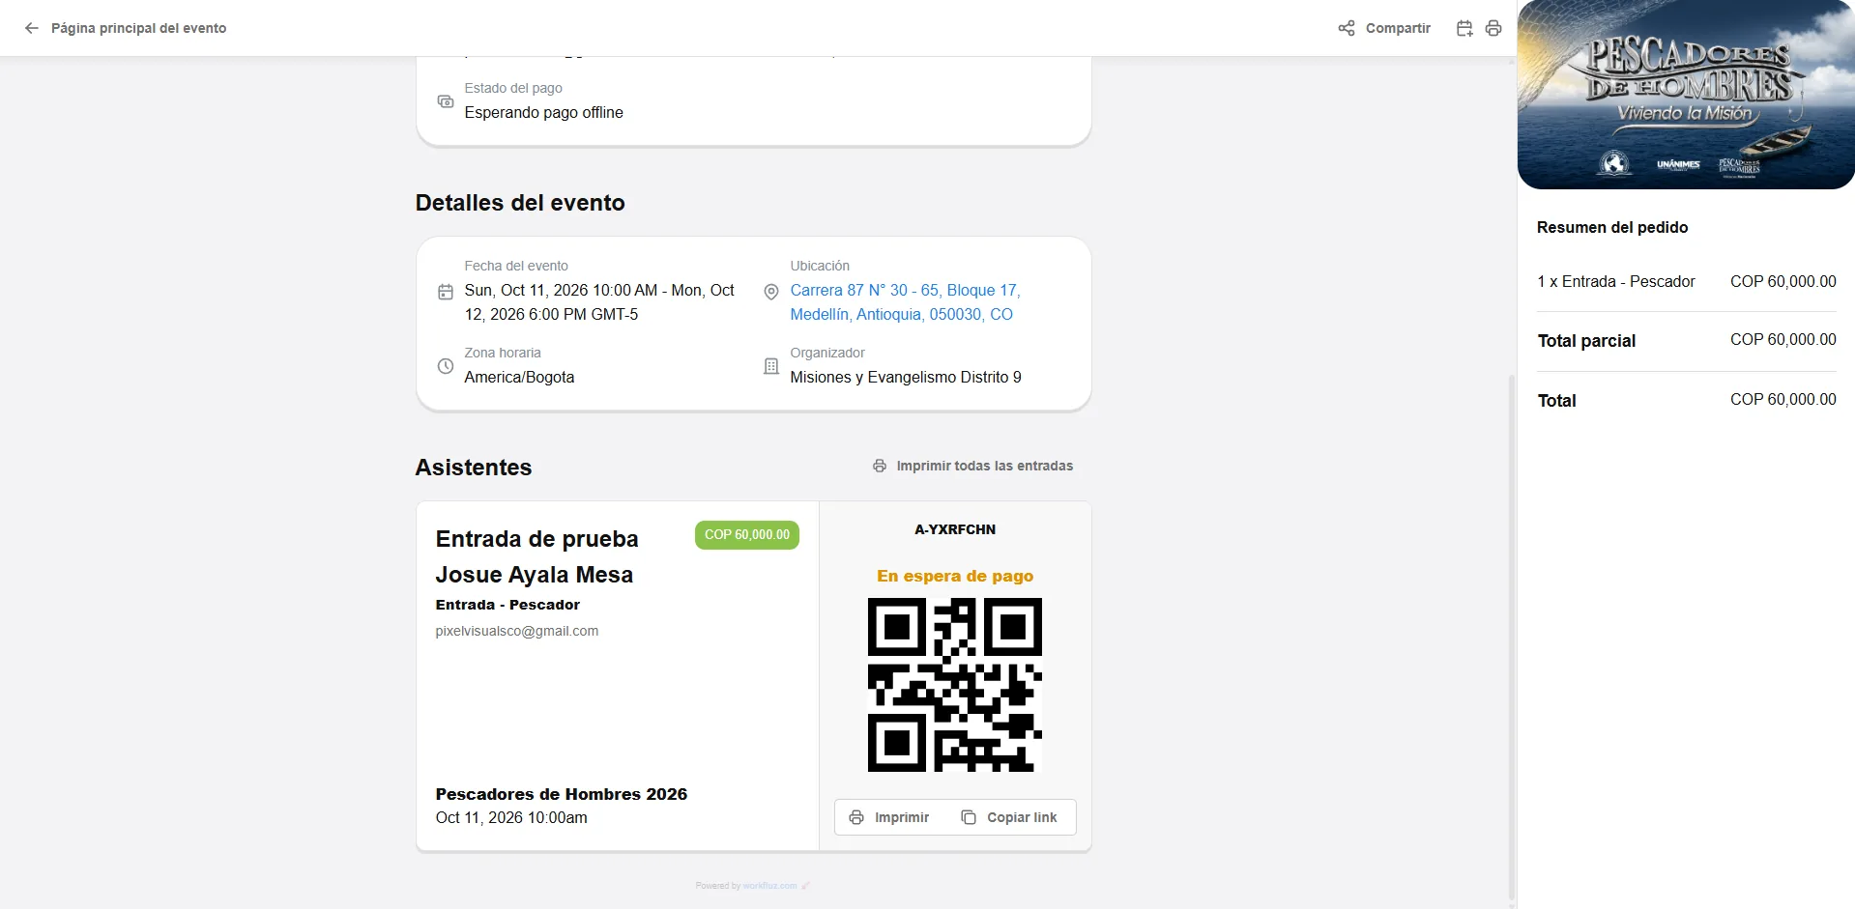Click the Detalles del evento heading
1855x909 pixels.
520,203
